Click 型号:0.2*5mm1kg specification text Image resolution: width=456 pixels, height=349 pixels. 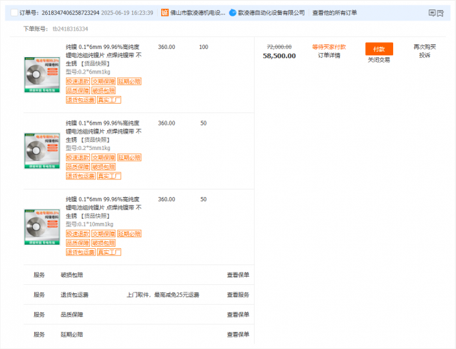[x=88, y=148]
